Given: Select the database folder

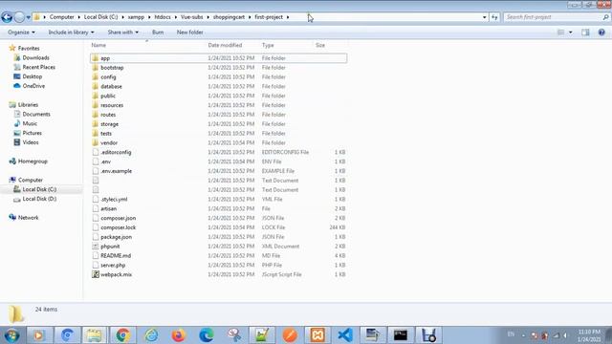Looking at the screenshot, I should point(219,86).
